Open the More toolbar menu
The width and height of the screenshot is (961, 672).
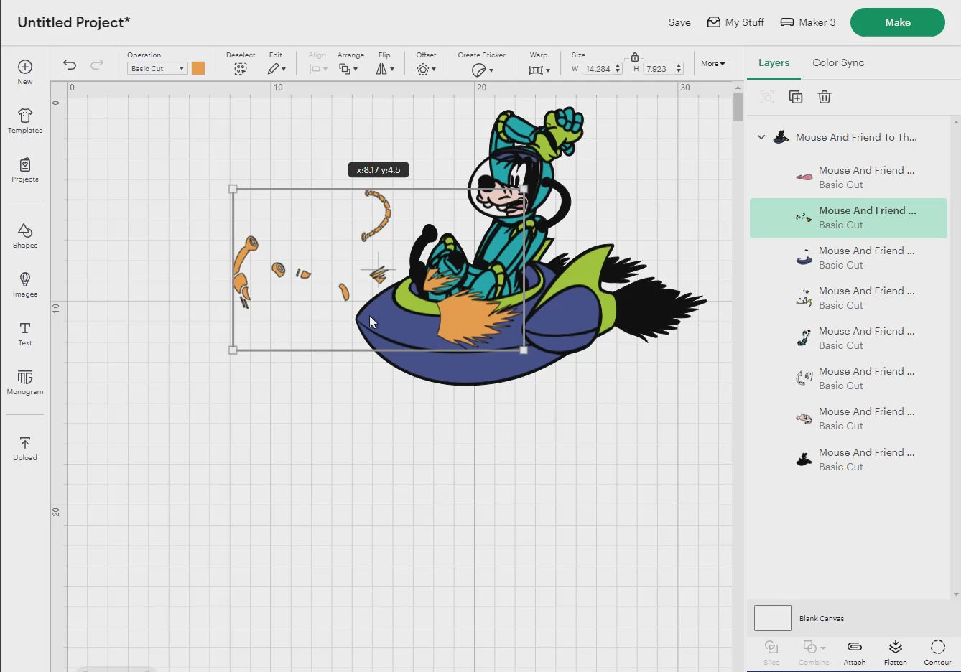713,63
